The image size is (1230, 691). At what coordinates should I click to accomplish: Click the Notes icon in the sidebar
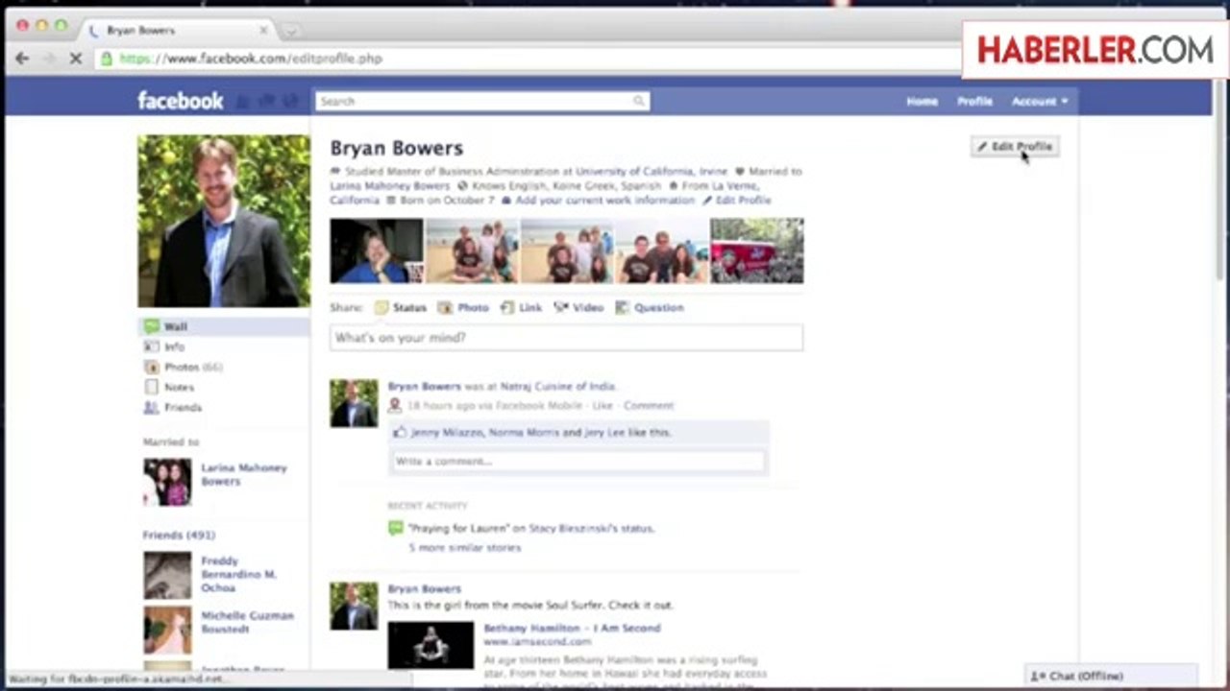click(x=151, y=388)
